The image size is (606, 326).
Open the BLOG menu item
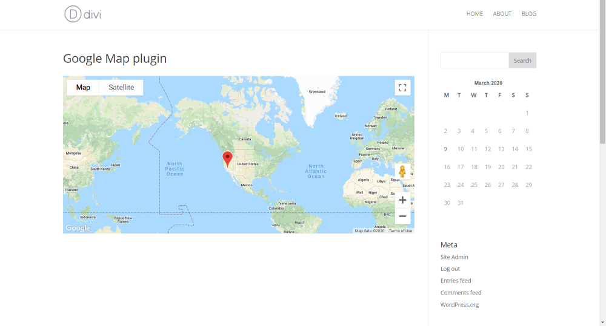[528, 13]
